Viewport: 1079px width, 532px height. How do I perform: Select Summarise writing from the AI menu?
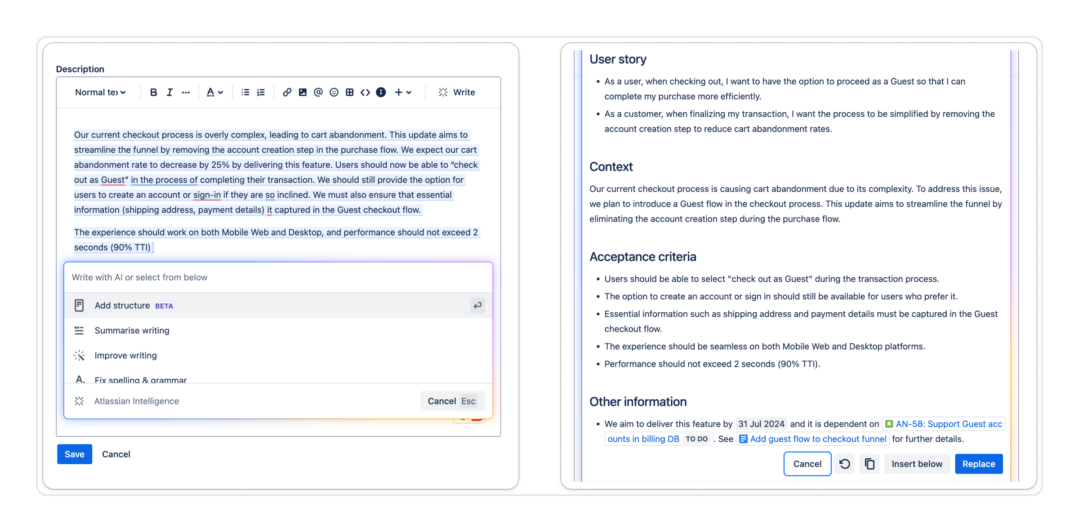tap(132, 330)
